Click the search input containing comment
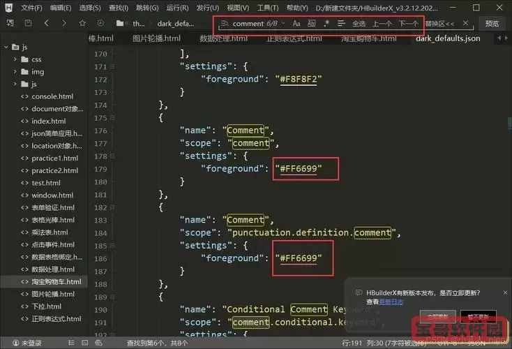The image size is (512, 349). (248, 24)
